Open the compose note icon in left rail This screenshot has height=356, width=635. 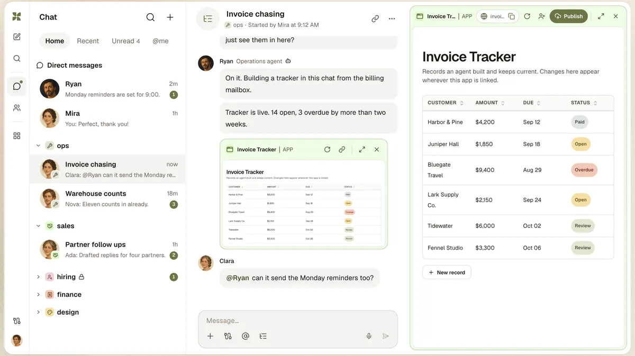17,37
